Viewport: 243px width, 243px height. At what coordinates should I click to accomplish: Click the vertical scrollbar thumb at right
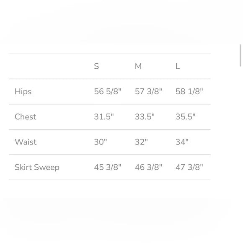(x=240, y=55)
